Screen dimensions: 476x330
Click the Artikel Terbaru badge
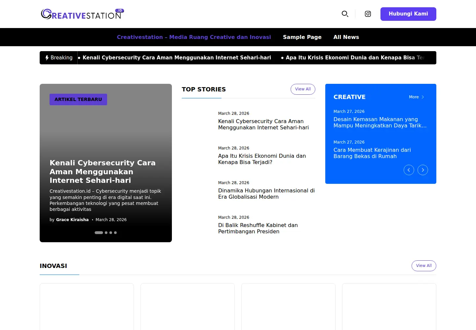click(x=78, y=99)
